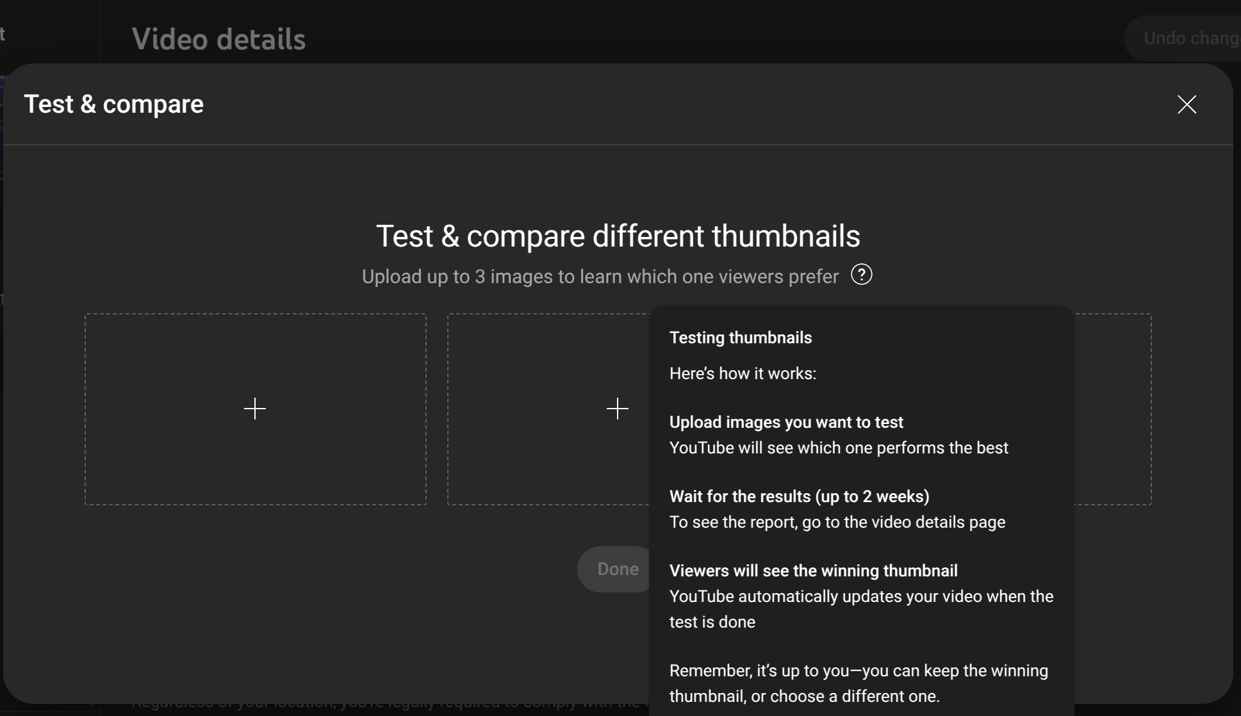Image resolution: width=1241 pixels, height=716 pixels.
Task: Click the Done button
Action: (x=614, y=569)
